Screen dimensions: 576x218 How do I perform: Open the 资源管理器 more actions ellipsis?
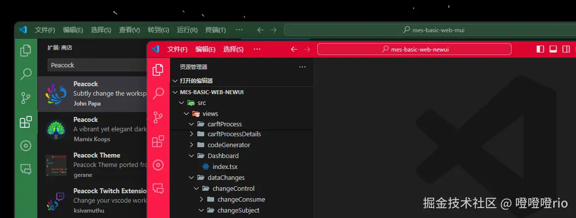pos(302,67)
